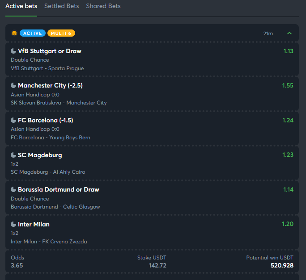Select the Manchester City (-2.5) selection
The width and height of the screenshot is (306, 280).
click(x=51, y=86)
